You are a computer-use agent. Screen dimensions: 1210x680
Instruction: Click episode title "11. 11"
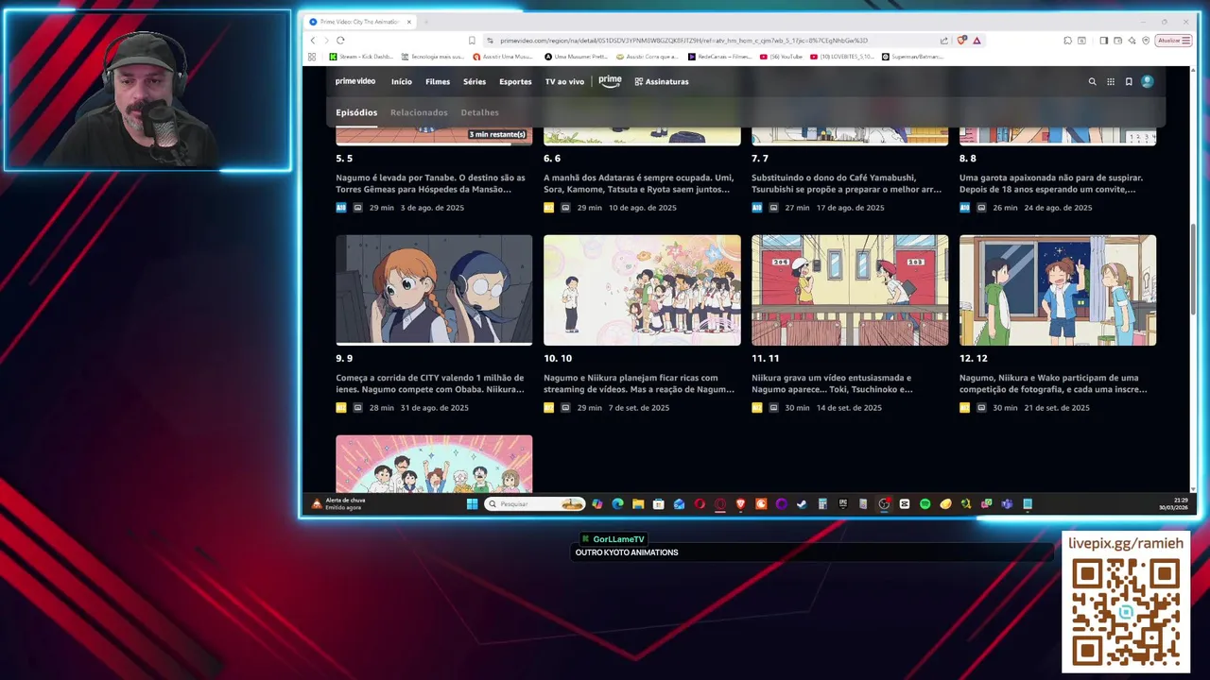point(765,359)
